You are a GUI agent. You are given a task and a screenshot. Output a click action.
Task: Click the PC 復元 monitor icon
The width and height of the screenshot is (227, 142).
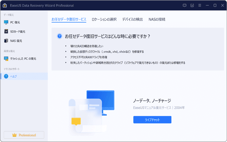(x=6, y=22)
